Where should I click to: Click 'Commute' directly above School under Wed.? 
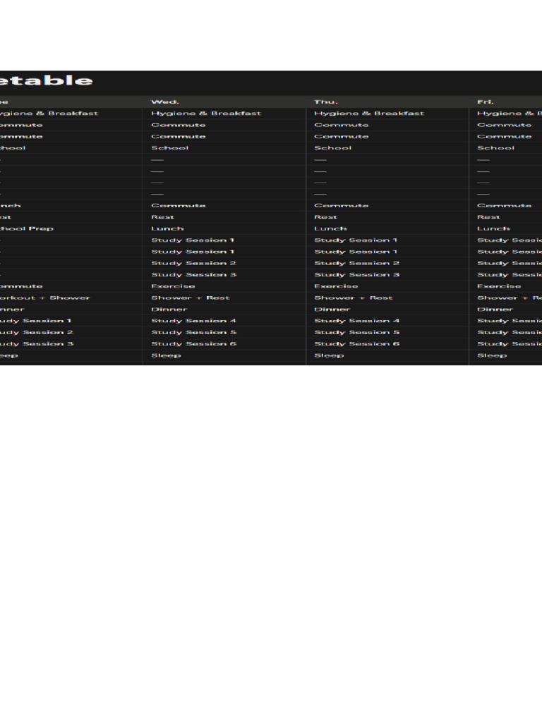[x=179, y=136]
